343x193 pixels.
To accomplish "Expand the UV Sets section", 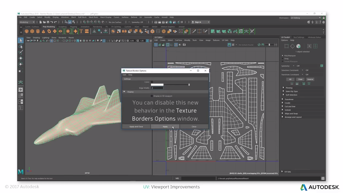I will [x=282, y=172].
